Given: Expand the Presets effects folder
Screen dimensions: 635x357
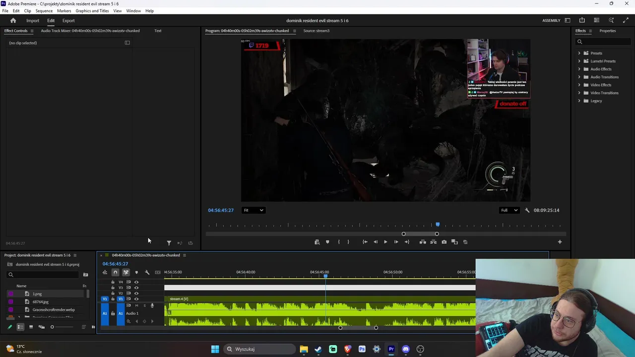Looking at the screenshot, I should pos(579,53).
